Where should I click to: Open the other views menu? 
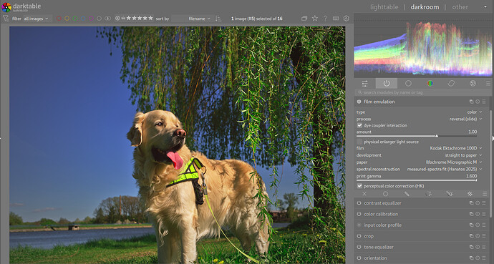[x=460, y=7]
